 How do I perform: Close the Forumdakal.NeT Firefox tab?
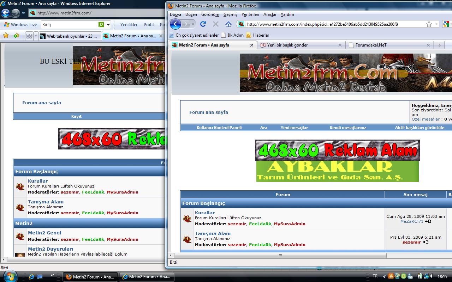tap(428, 45)
